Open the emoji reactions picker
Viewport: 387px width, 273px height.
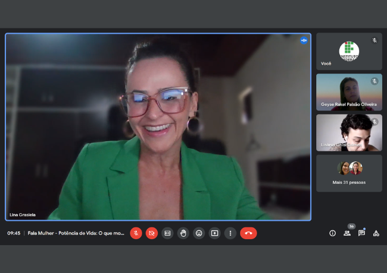tap(199, 233)
